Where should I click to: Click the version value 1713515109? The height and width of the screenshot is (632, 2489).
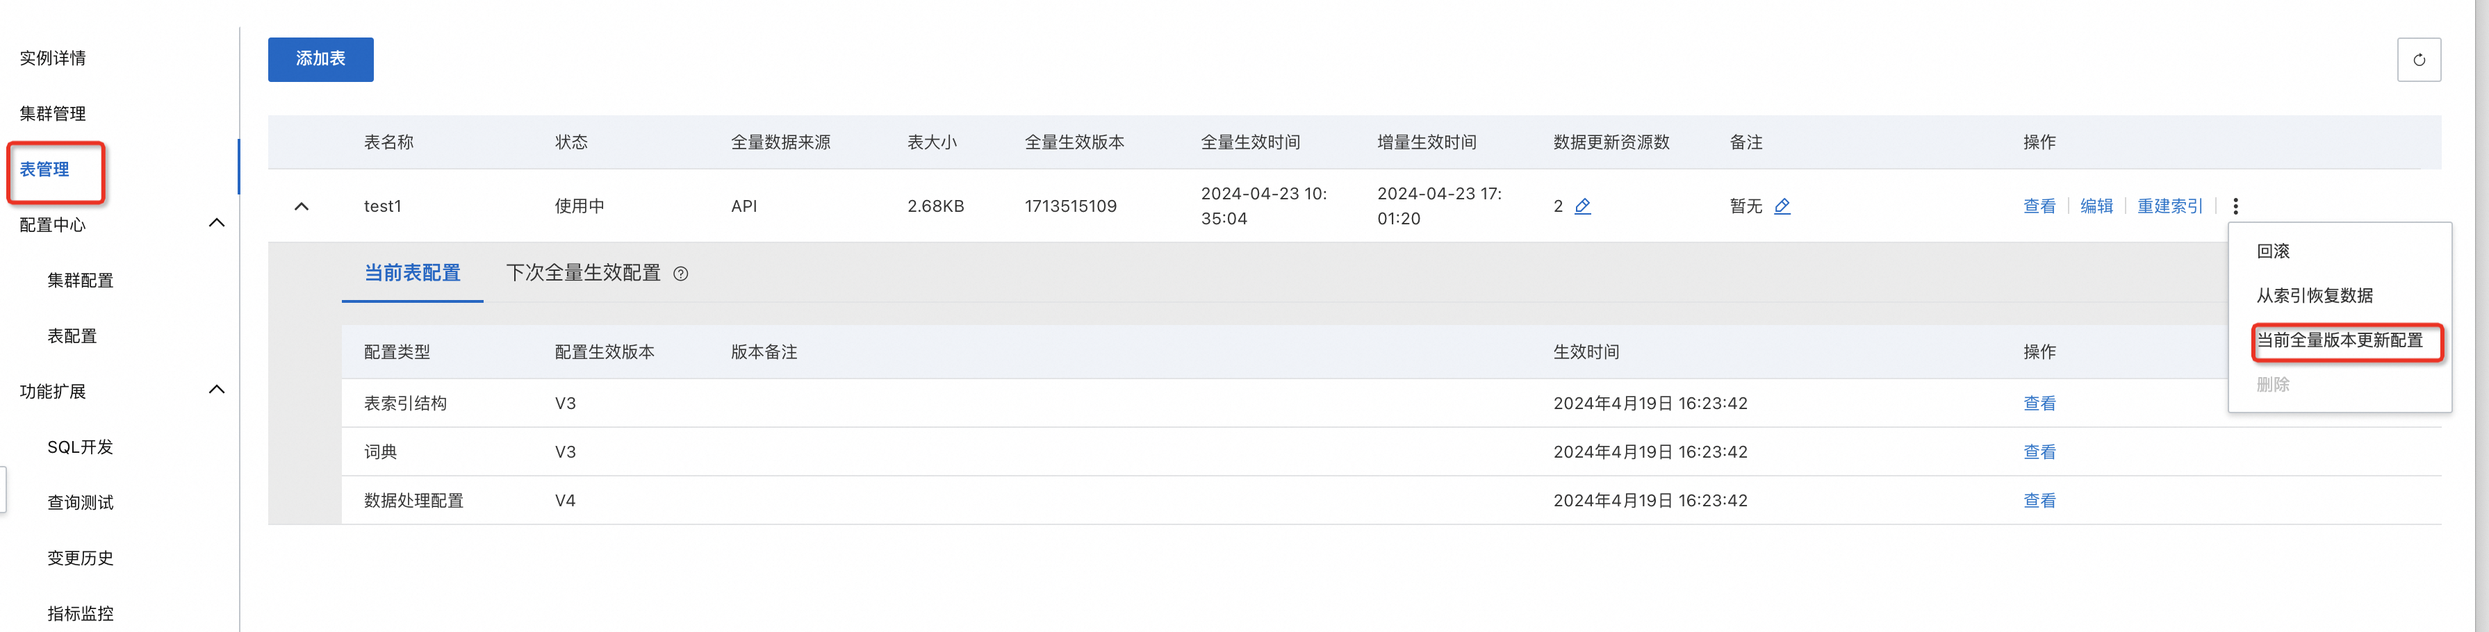point(1071,206)
